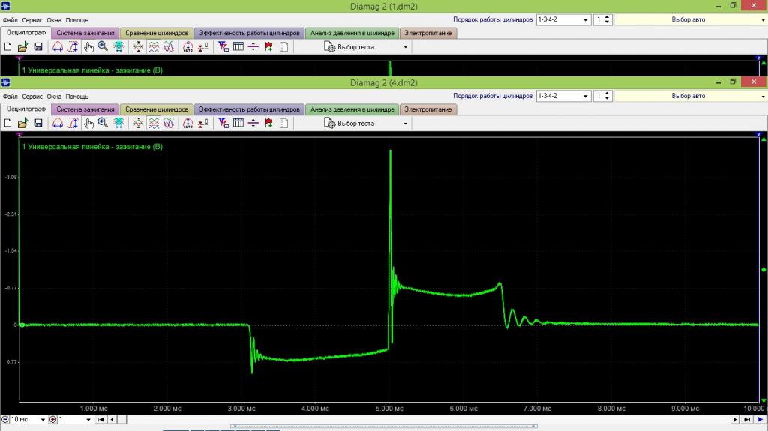Click the round minus icon beside 10 мс
Image resolution: width=768 pixels, height=431 pixels.
(5, 419)
